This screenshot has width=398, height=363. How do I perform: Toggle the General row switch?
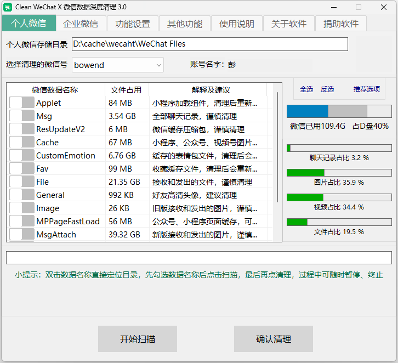click(x=21, y=195)
